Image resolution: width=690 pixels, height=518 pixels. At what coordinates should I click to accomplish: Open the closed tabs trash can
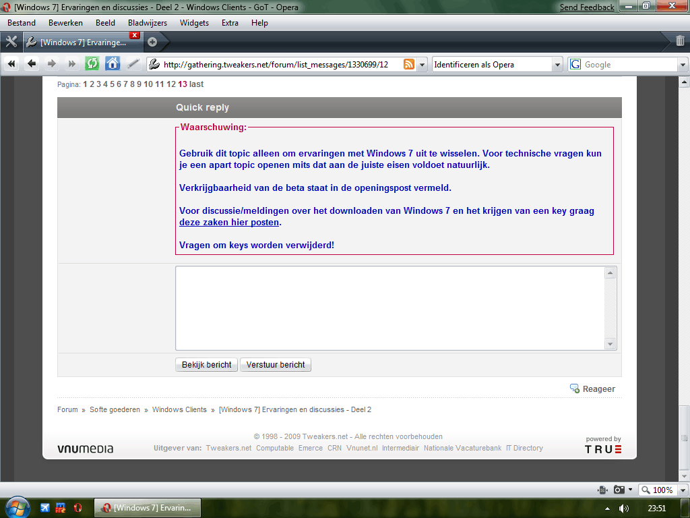coord(680,41)
